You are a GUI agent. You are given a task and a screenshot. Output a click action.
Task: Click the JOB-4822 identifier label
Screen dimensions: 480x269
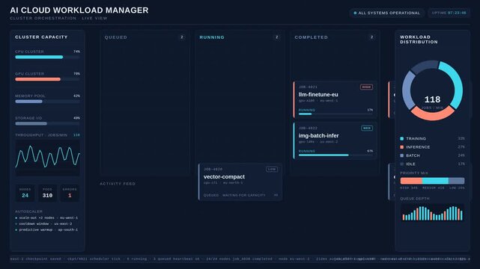[308, 129]
